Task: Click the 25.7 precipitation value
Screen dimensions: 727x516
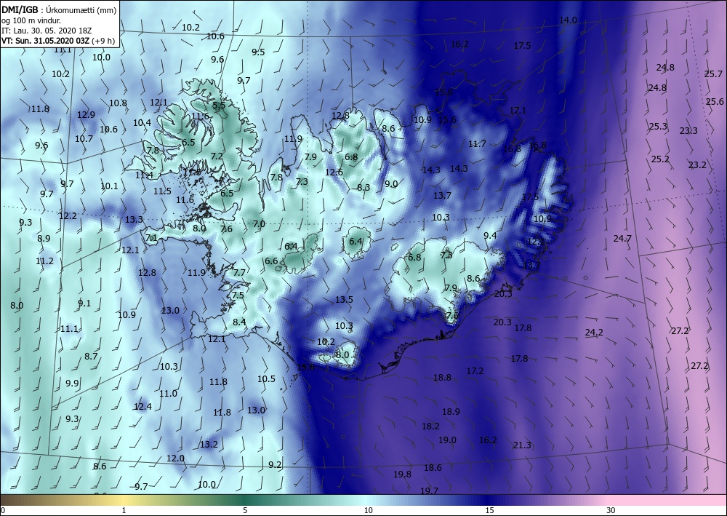Action: tap(713, 74)
